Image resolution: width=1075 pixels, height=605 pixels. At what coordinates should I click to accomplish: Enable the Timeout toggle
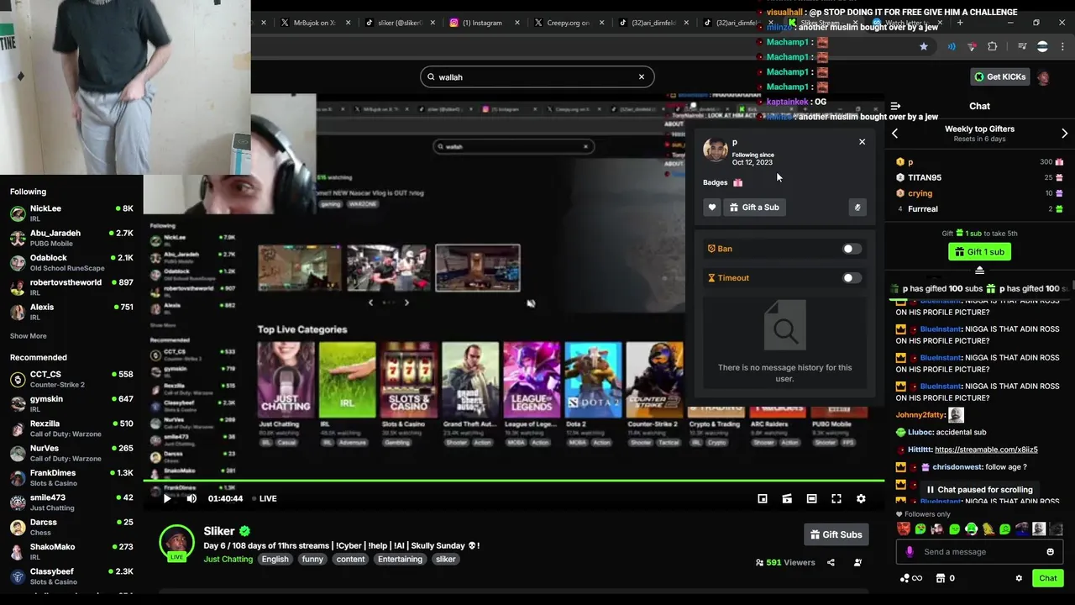pos(852,278)
